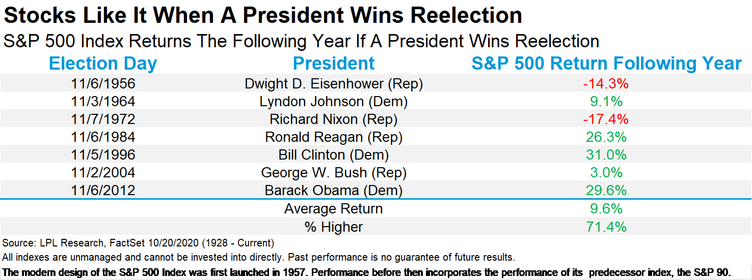This screenshot has height=280, width=752.
Task: Click the "S&P 500 Return Following Year" header
Action: (606, 64)
